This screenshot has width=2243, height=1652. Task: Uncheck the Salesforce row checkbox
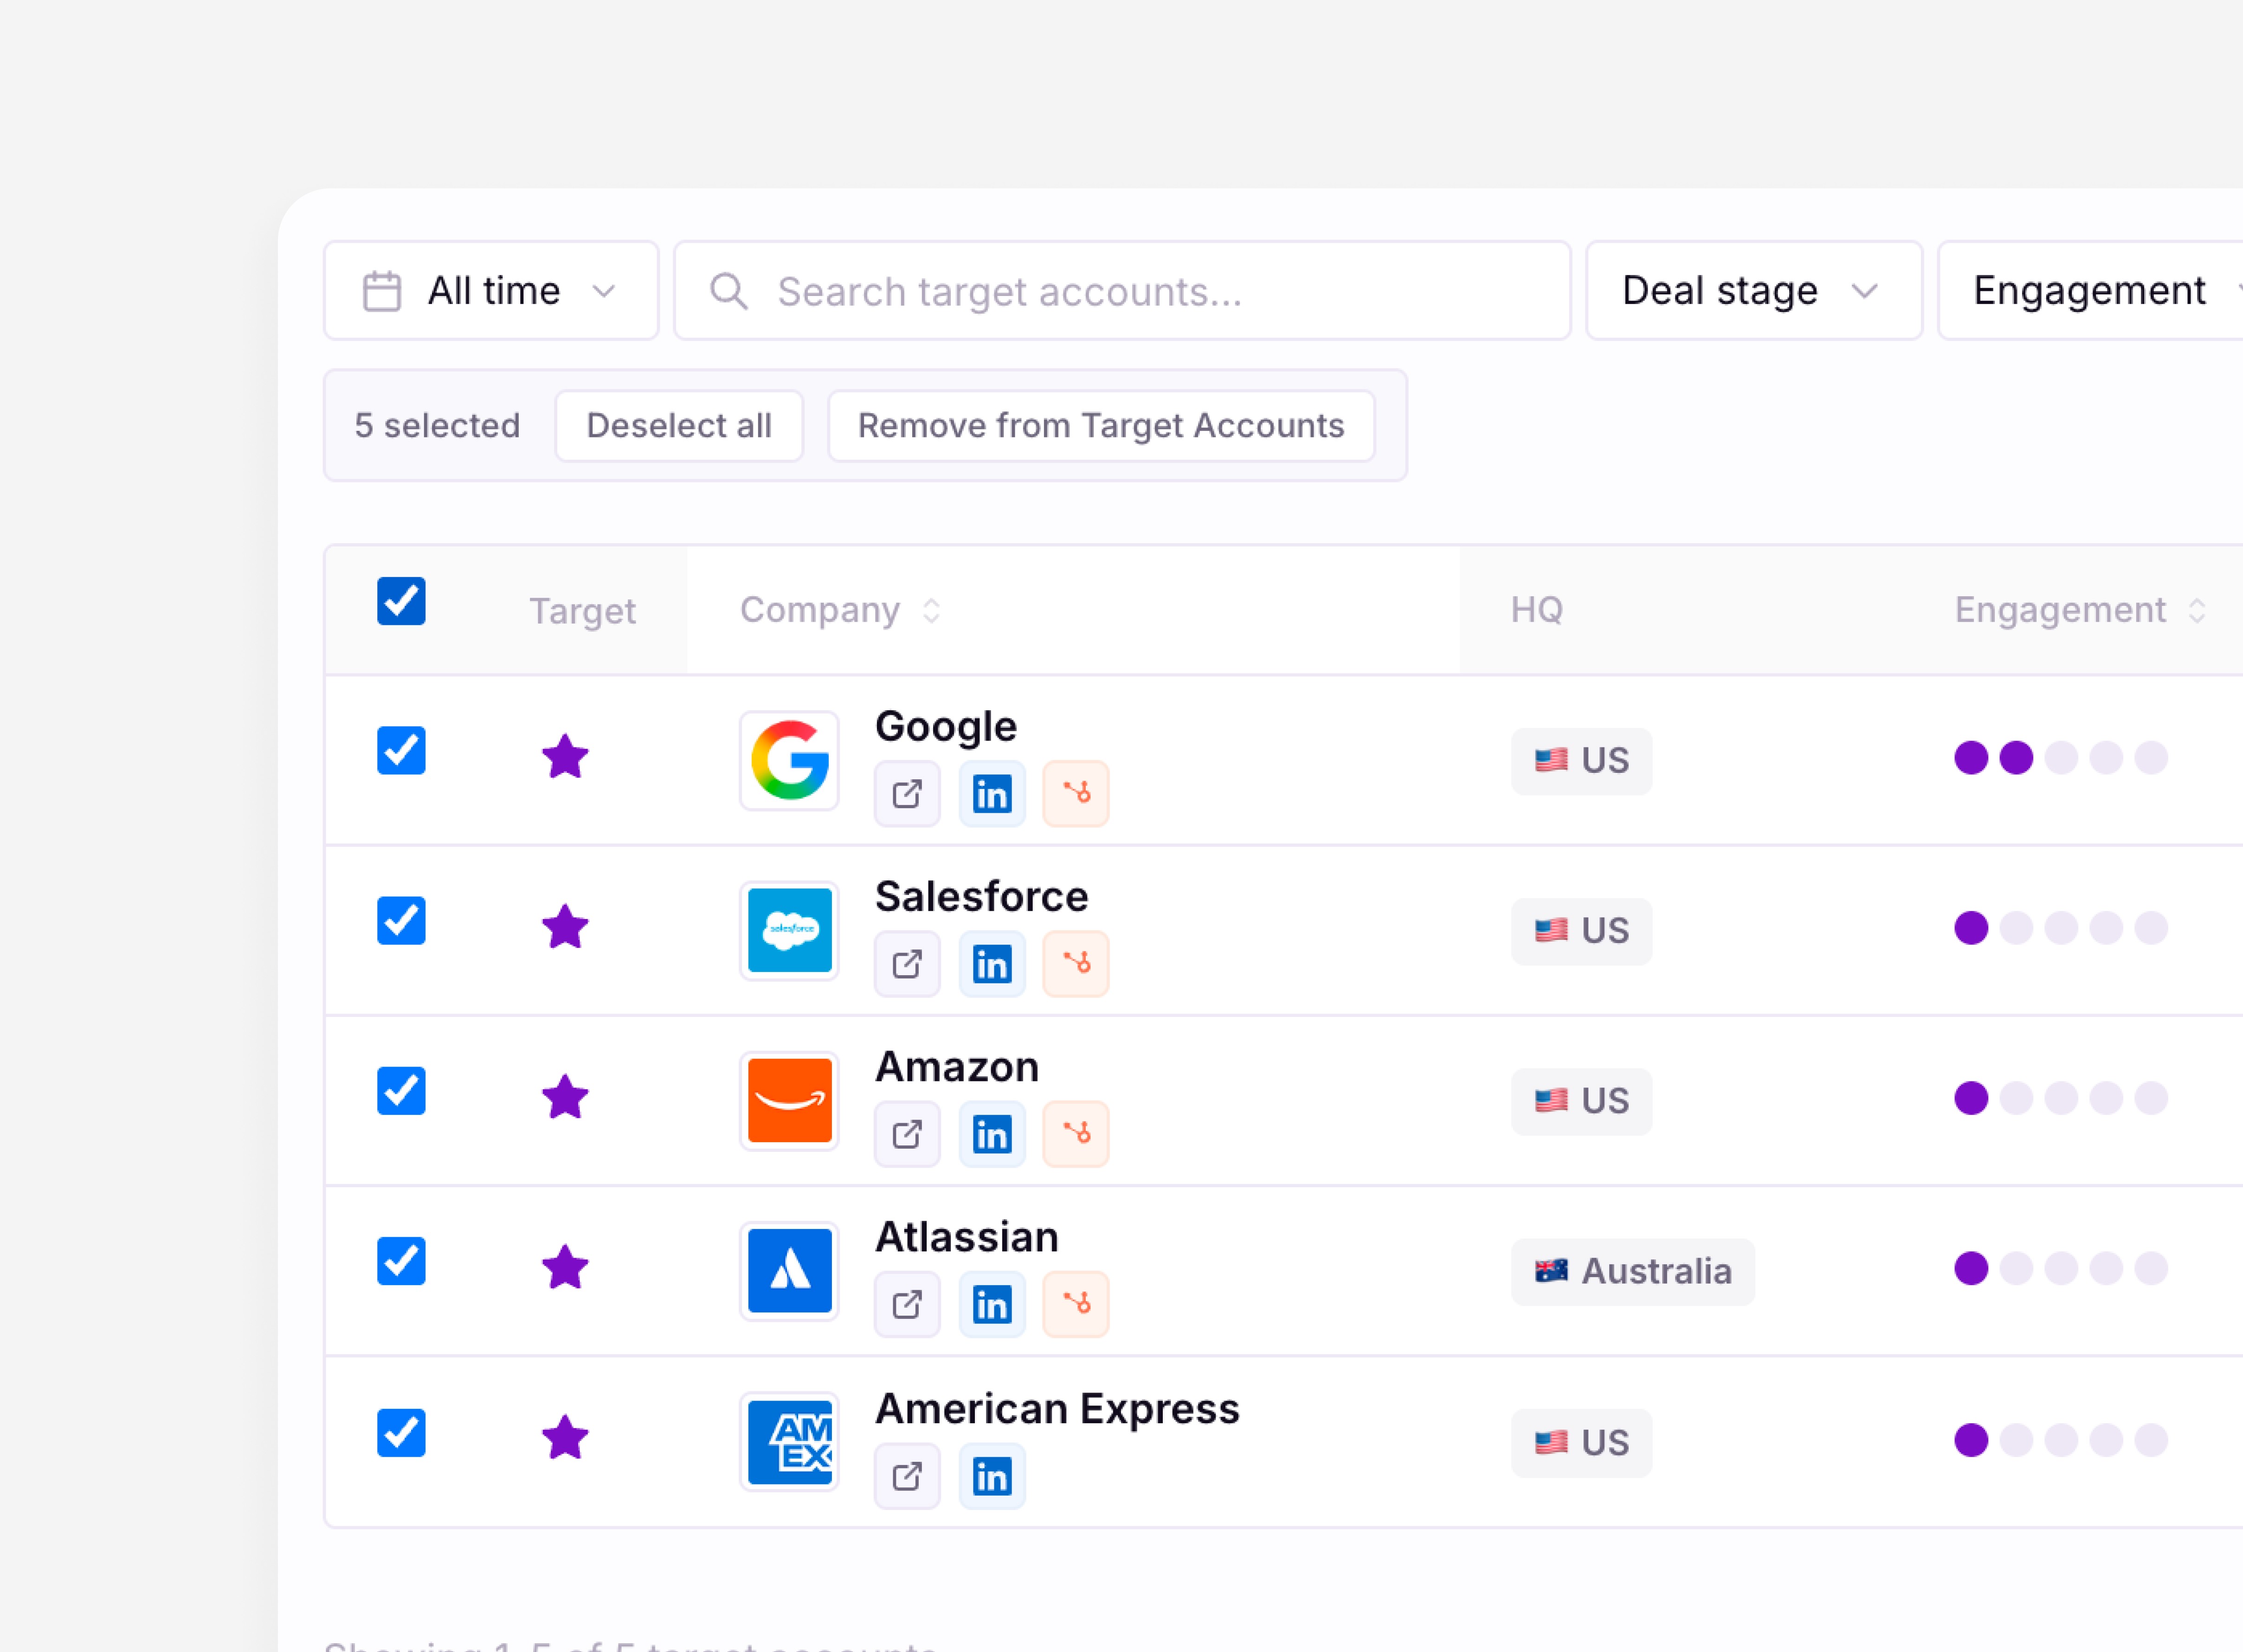pyautogui.click(x=401, y=920)
